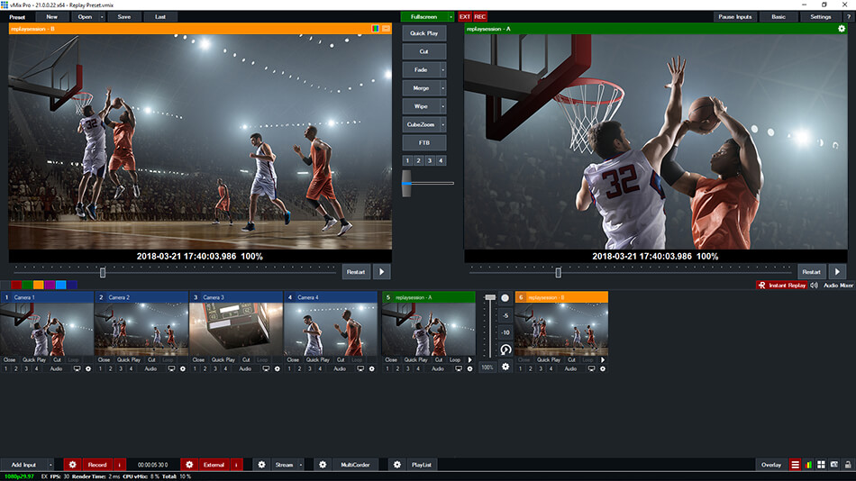
Task: Open Camera 2 input settings gear
Action: pyautogui.click(x=183, y=369)
